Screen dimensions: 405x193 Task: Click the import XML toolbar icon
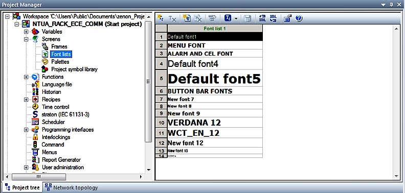click(273, 18)
